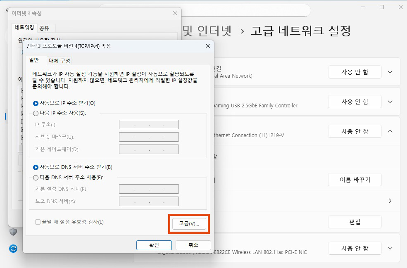
Task: Expand the Gaming USB 2.5GbE adapter chevron
Action: click(x=390, y=102)
